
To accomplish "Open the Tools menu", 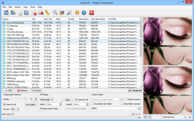I will point(33,7).
